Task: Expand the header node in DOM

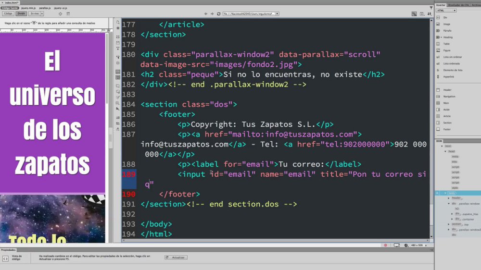Action: [x=449, y=198]
